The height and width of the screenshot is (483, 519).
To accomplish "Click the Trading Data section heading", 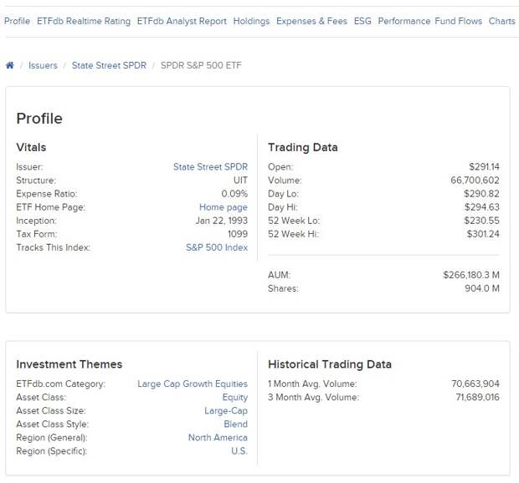I will point(303,147).
